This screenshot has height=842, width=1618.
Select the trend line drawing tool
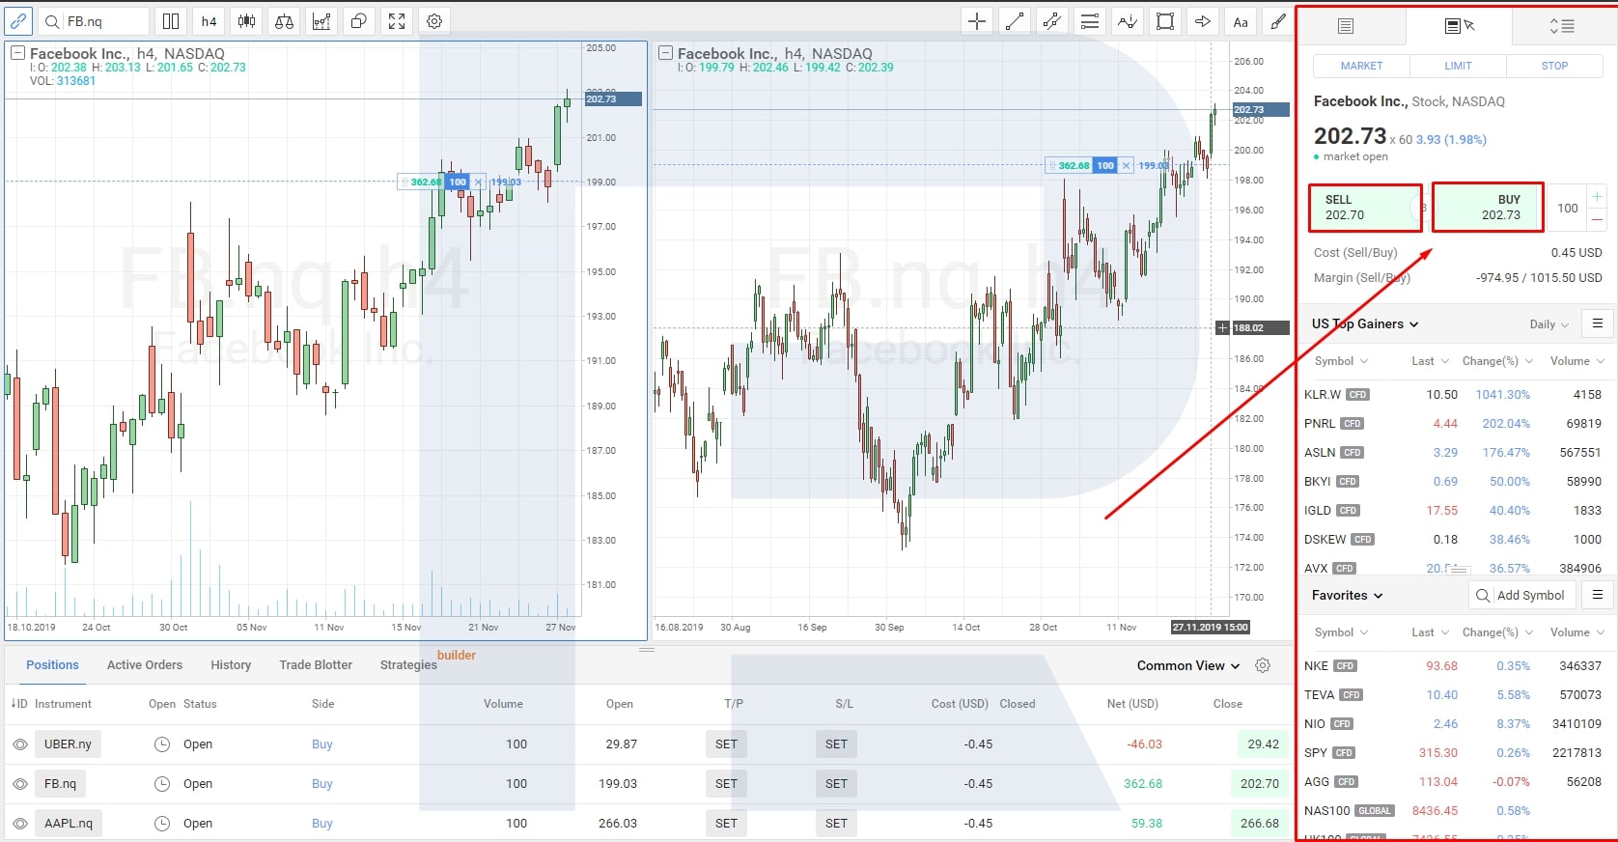click(1015, 21)
